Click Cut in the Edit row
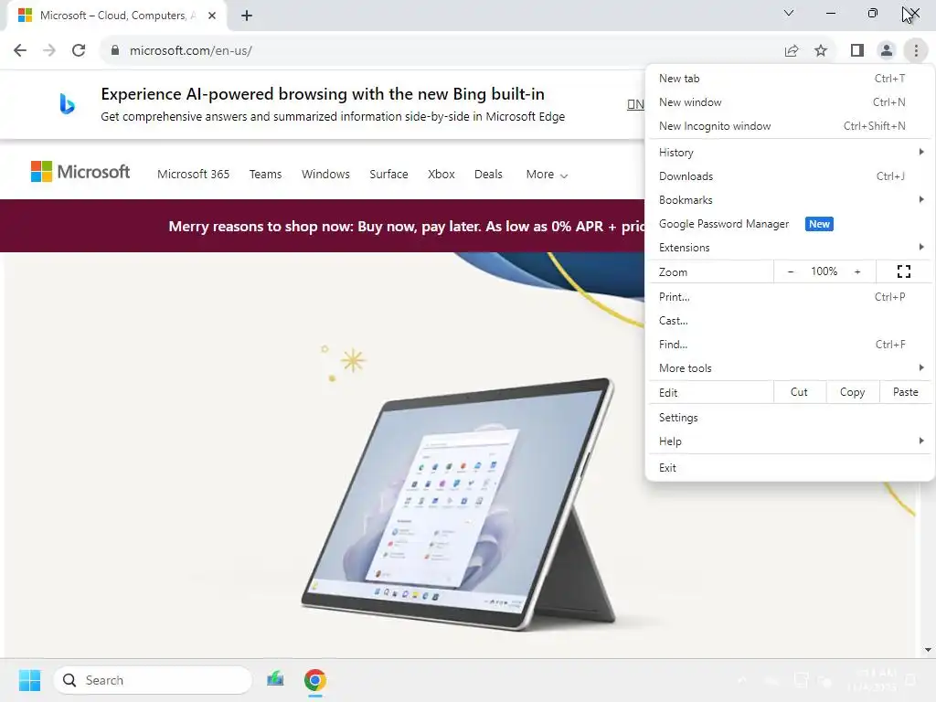Viewport: 936px width, 702px height. pos(799,392)
